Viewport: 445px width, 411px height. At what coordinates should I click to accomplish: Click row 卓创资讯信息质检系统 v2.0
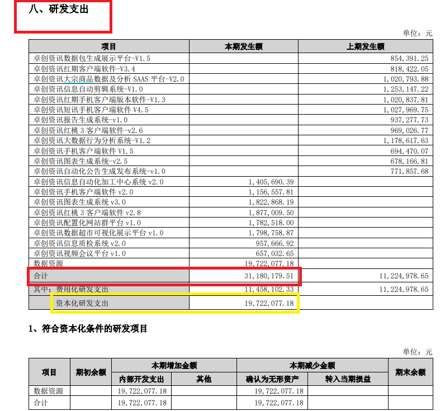(x=231, y=243)
